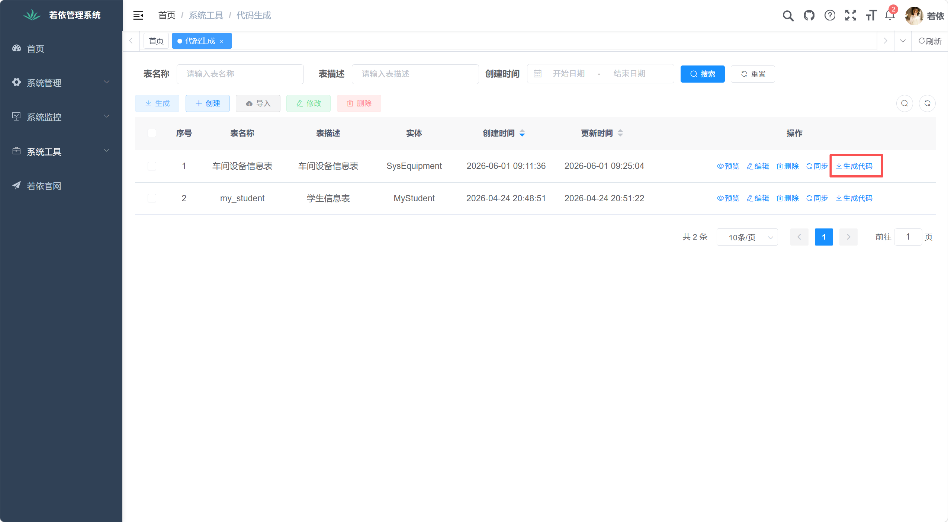Toggle the sidebar collapse hamburger icon
The height and width of the screenshot is (522, 948).
(138, 15)
